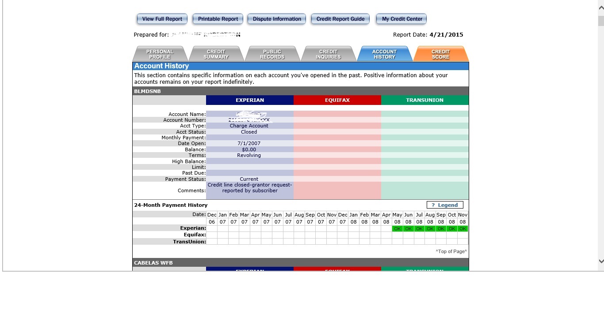
Task: Click the Experian OK cell for Oct 08
Action: click(x=452, y=228)
